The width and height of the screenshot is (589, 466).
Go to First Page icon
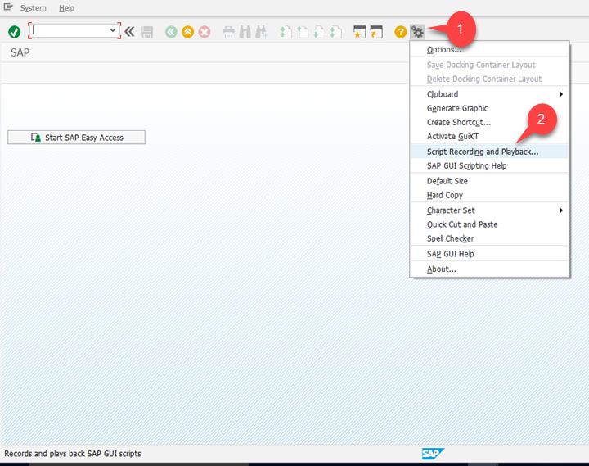(x=286, y=32)
